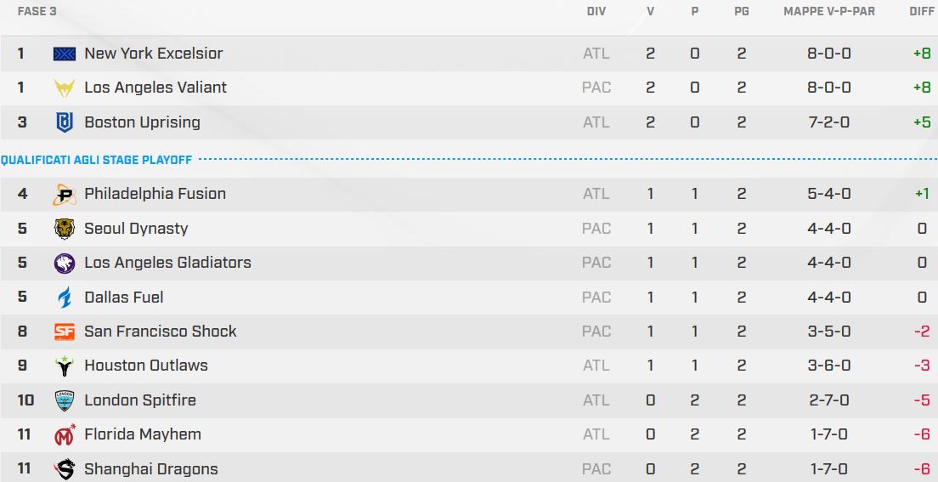Click the Qualificati agli Stage Playoff label

pyautogui.click(x=96, y=159)
